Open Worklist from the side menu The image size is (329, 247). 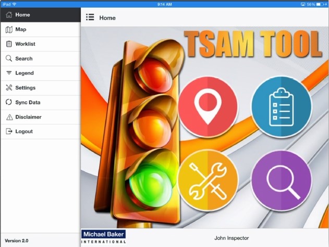point(25,44)
